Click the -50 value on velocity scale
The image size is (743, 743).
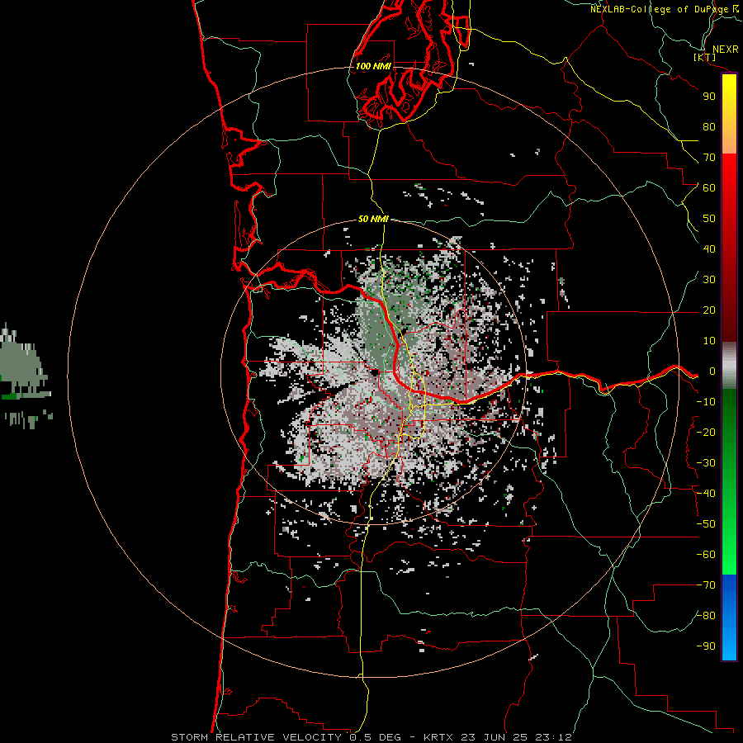click(x=706, y=524)
